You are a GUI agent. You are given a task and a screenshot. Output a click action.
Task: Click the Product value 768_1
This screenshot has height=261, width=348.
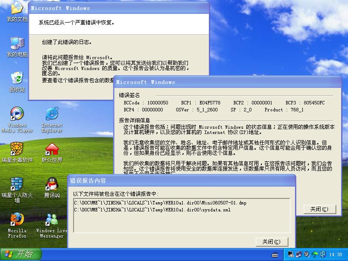[x=297, y=110]
